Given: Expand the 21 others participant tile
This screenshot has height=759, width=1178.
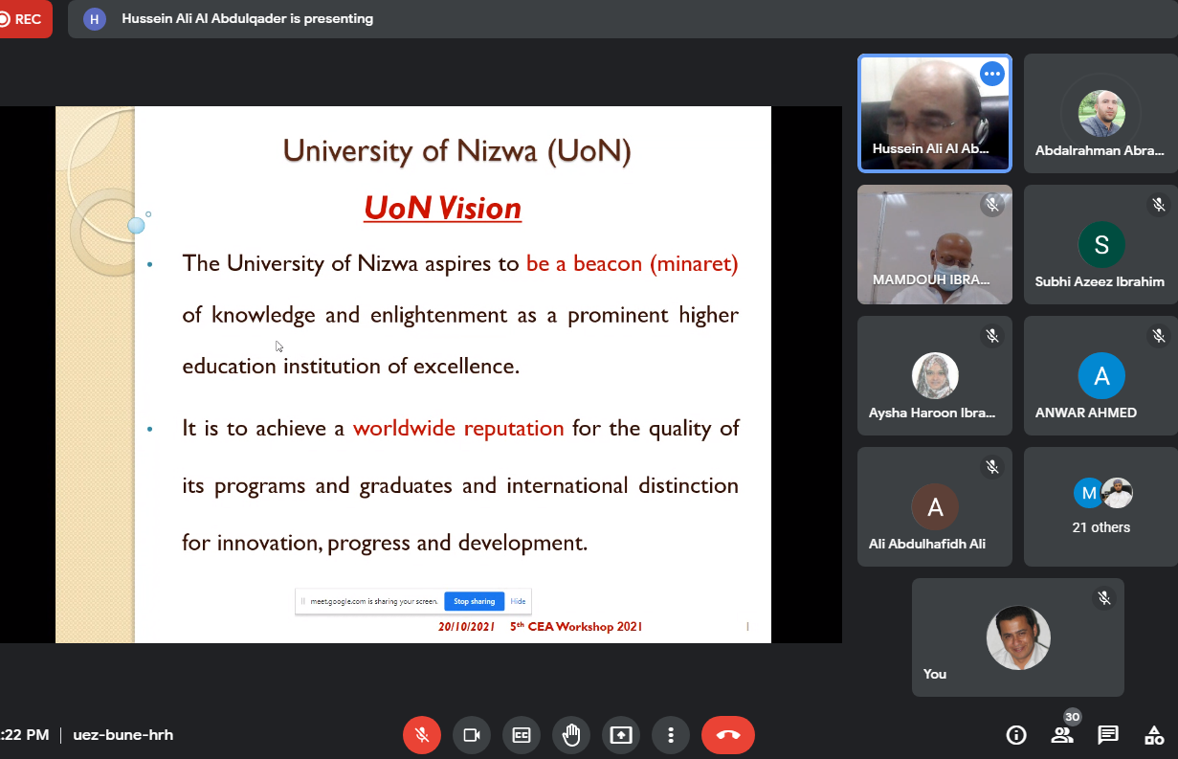Looking at the screenshot, I should (x=1100, y=507).
